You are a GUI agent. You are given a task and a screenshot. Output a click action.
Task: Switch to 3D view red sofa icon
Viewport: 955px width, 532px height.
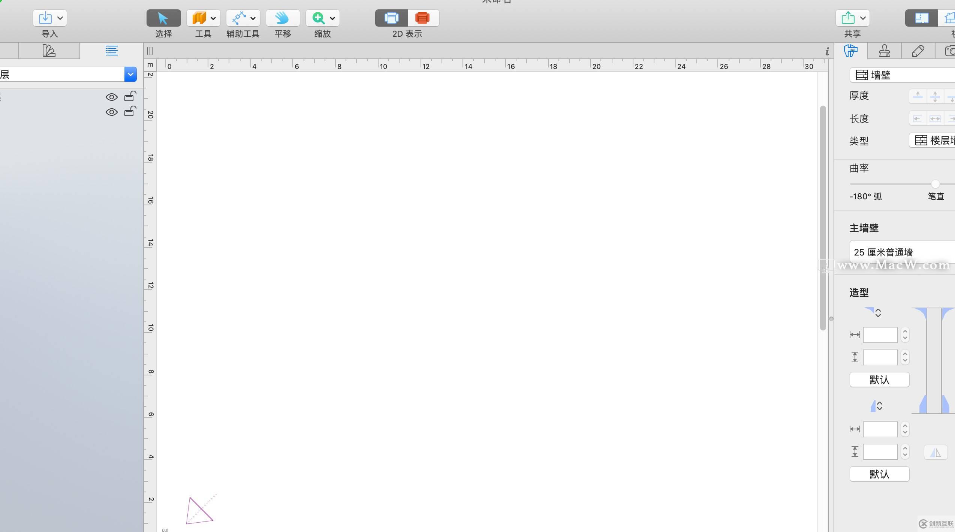point(422,18)
